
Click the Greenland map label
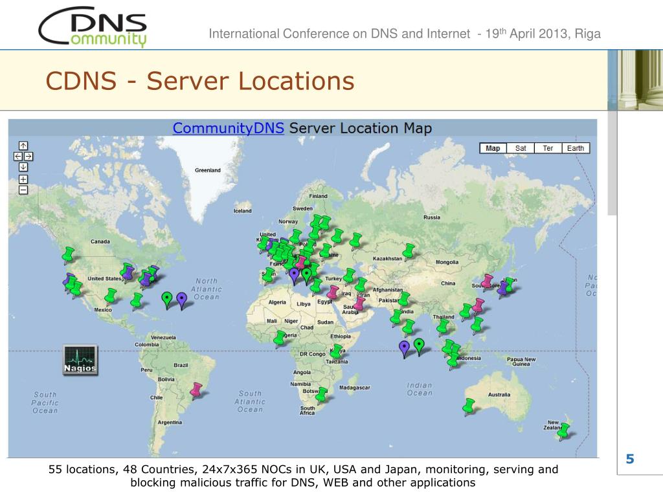pyautogui.click(x=208, y=170)
